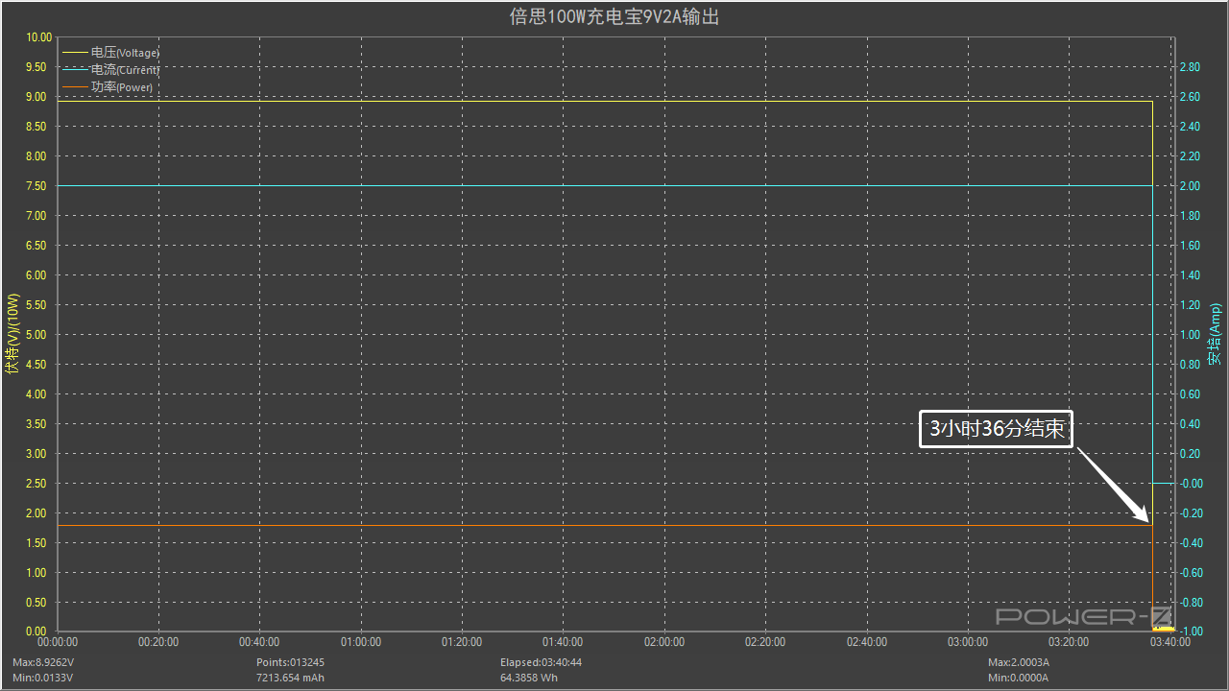The width and height of the screenshot is (1229, 691).
Task: Click the 10.00 tick on voltage axis
Action: tap(38, 37)
